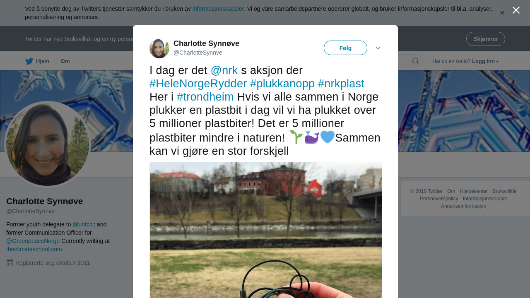Dismiss the cookie notice with the small x
Screen dimensions: 530x298
pos(502,13)
